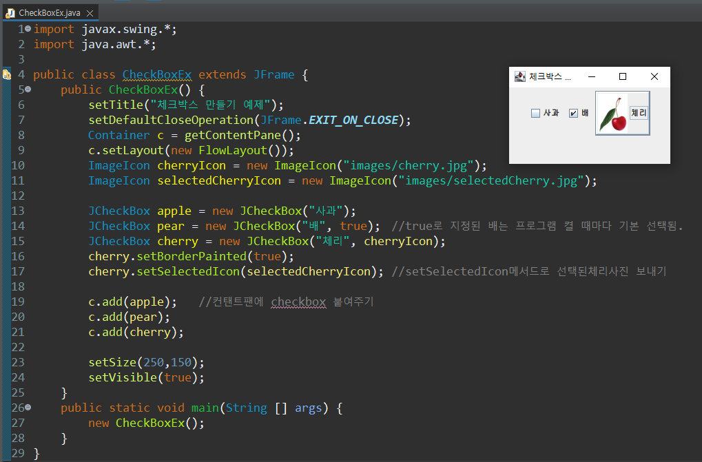This screenshot has height=462, width=702.
Task: Click the setTitle call on line 6
Action: [116, 105]
